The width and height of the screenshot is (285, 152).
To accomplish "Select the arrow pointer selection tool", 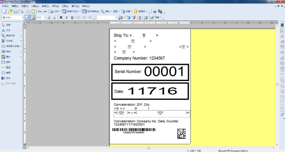I will pyautogui.click(x=6, y=25).
